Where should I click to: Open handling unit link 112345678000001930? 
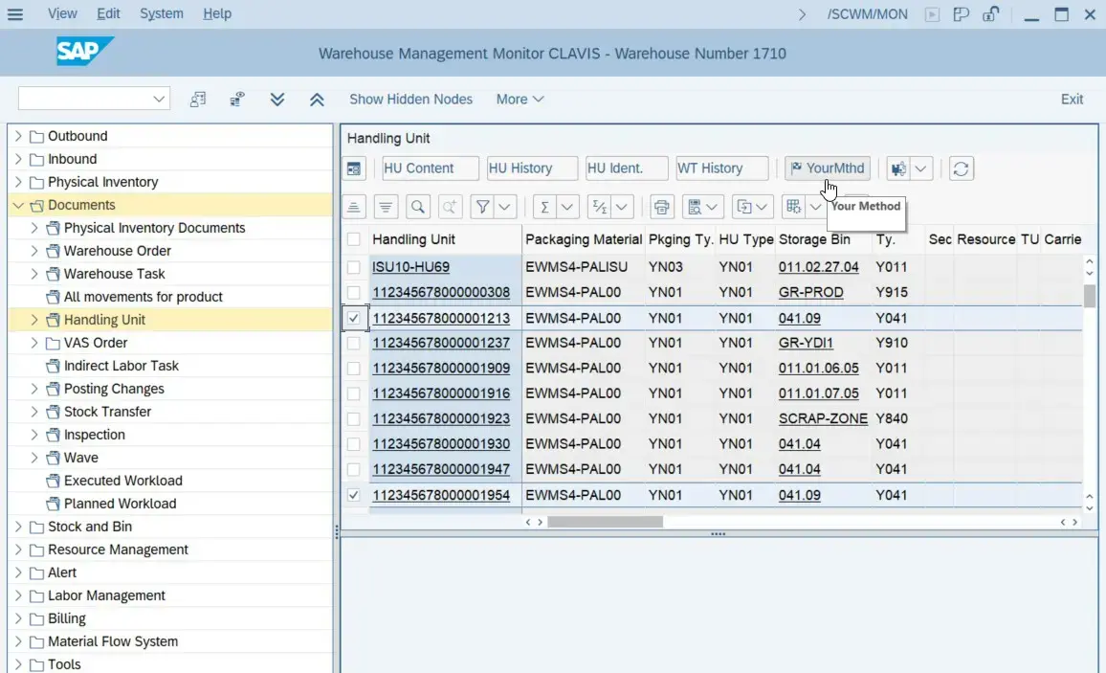(x=441, y=444)
